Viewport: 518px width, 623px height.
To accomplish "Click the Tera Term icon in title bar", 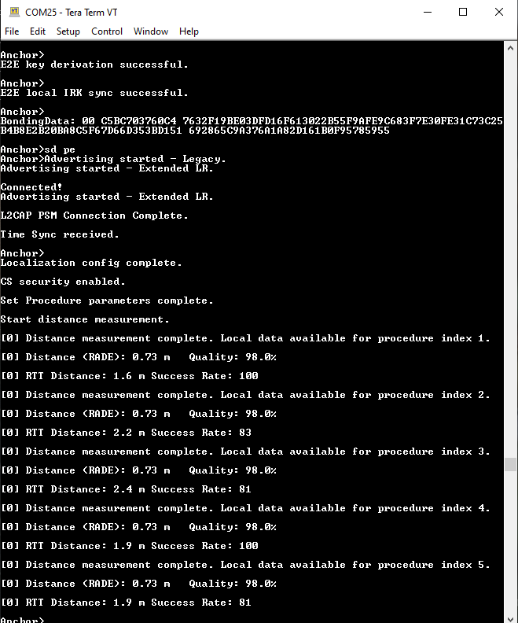I will click(x=14, y=12).
